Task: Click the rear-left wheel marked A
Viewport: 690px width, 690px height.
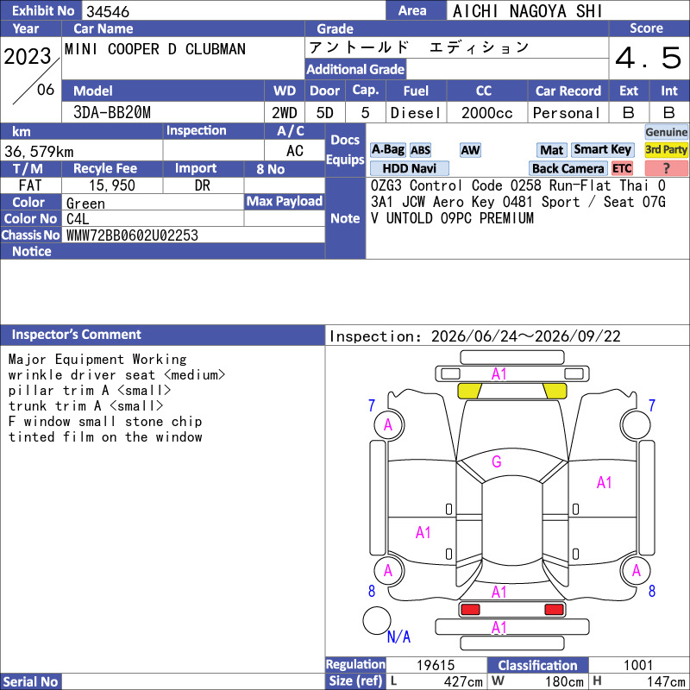Action: [389, 571]
